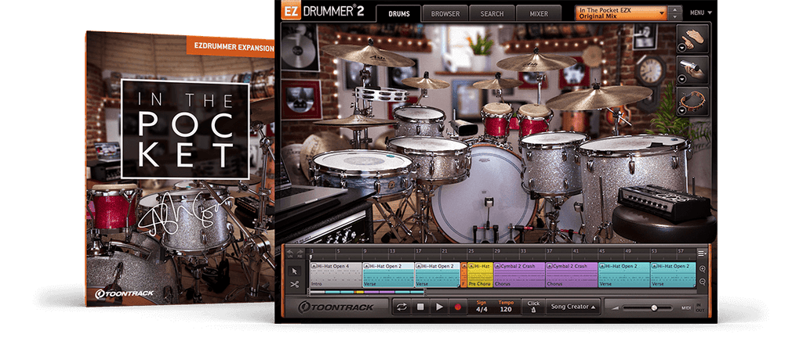Switch to the SEARCH tab
803x345 pixels.
(492, 14)
